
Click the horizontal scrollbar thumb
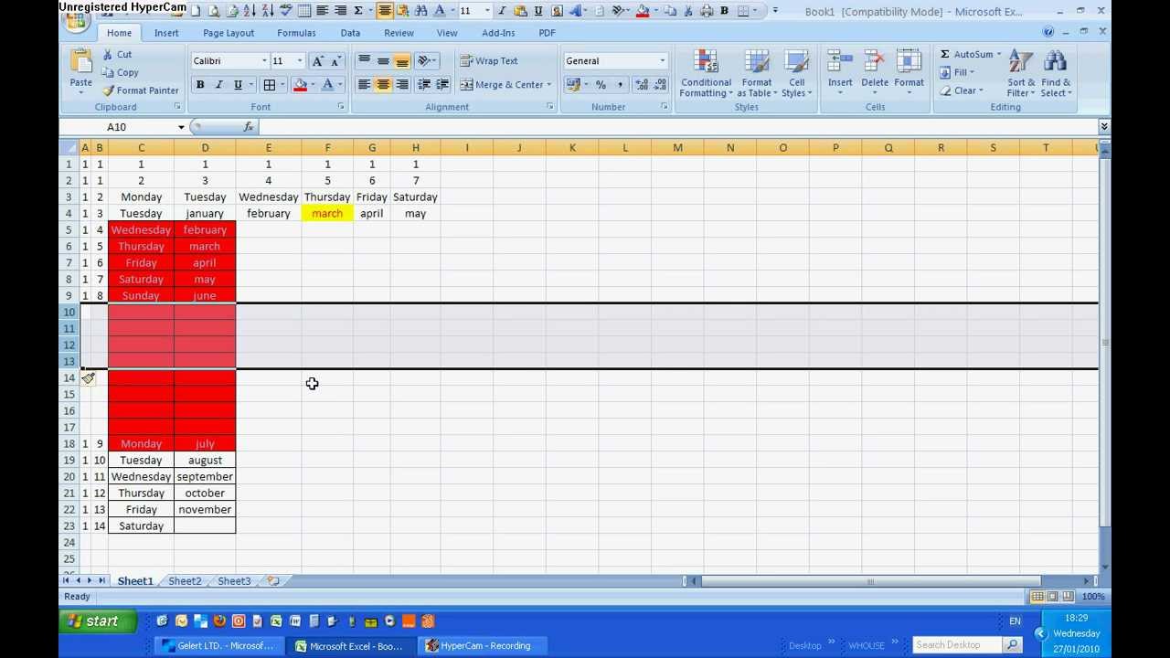click(x=870, y=581)
